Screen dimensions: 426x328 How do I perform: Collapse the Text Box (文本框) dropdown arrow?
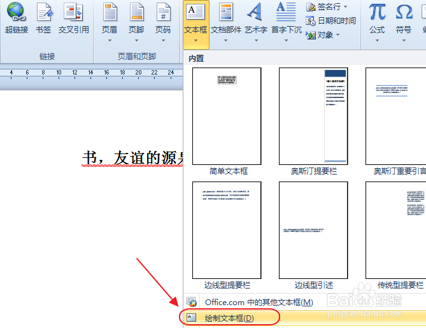point(196,41)
